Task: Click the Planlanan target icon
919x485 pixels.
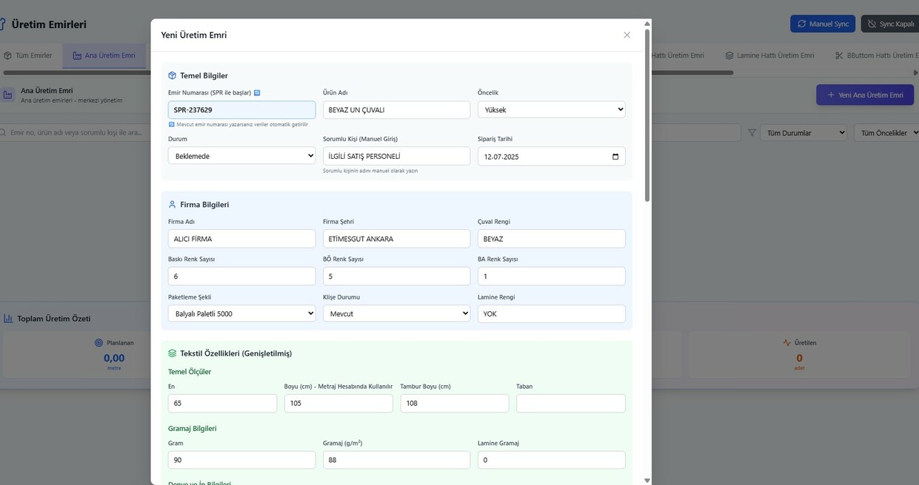Action: point(98,343)
